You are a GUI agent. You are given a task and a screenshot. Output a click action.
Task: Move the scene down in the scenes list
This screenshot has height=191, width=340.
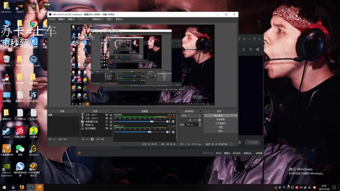click(65, 139)
